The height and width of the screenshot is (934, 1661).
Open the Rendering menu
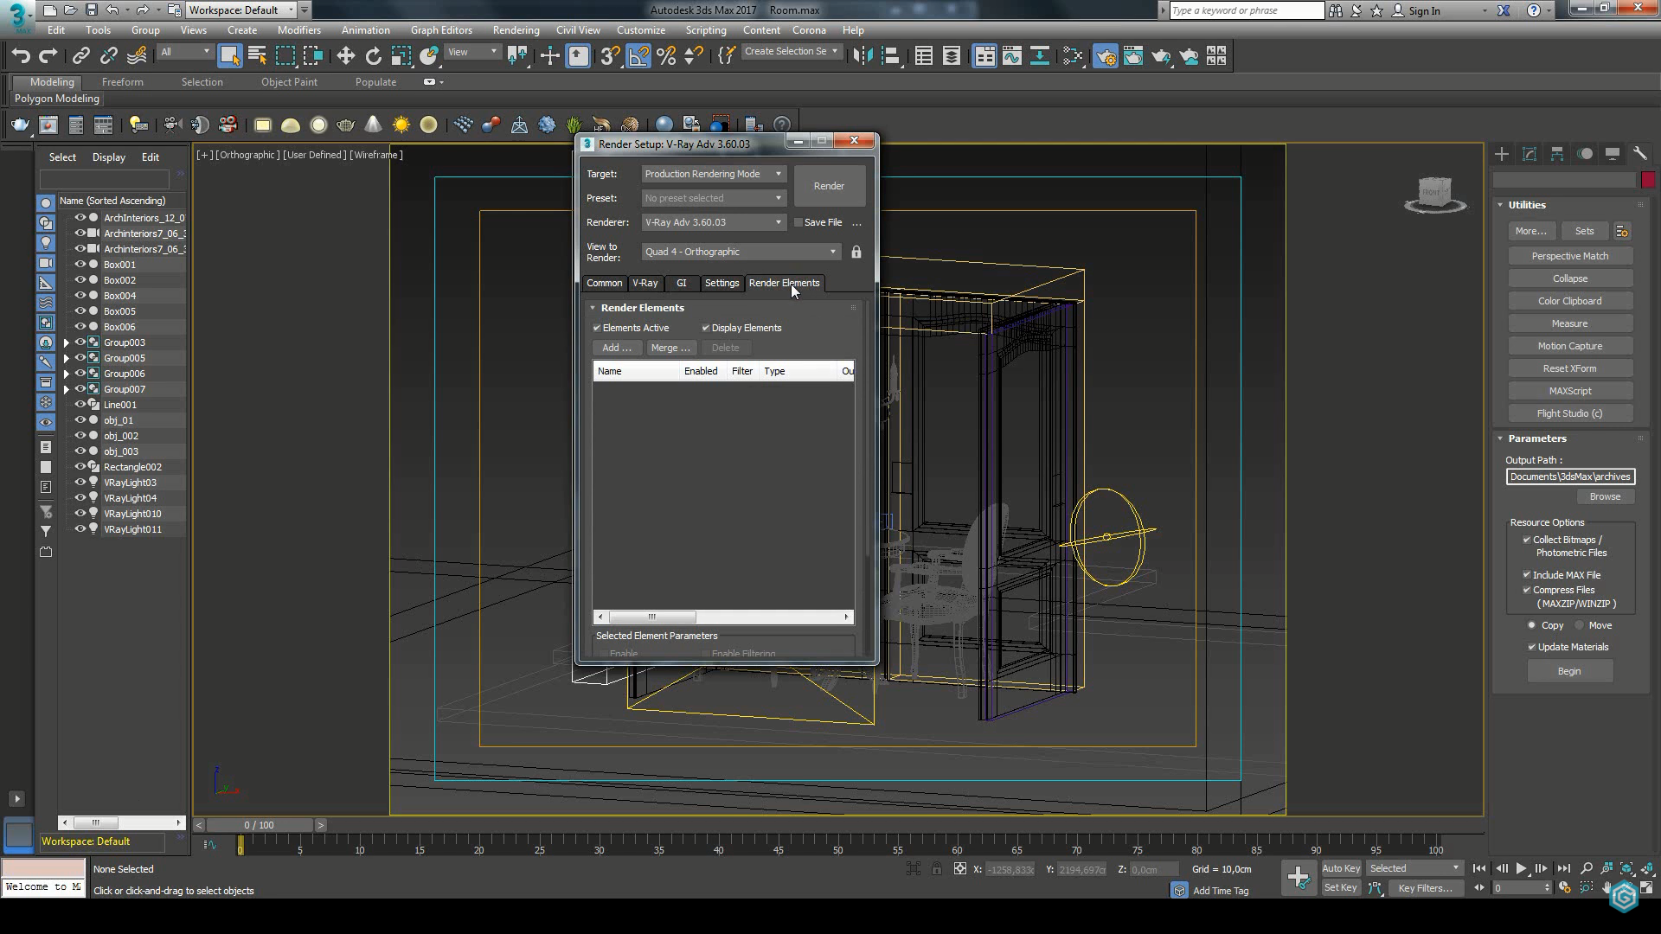[x=516, y=30]
